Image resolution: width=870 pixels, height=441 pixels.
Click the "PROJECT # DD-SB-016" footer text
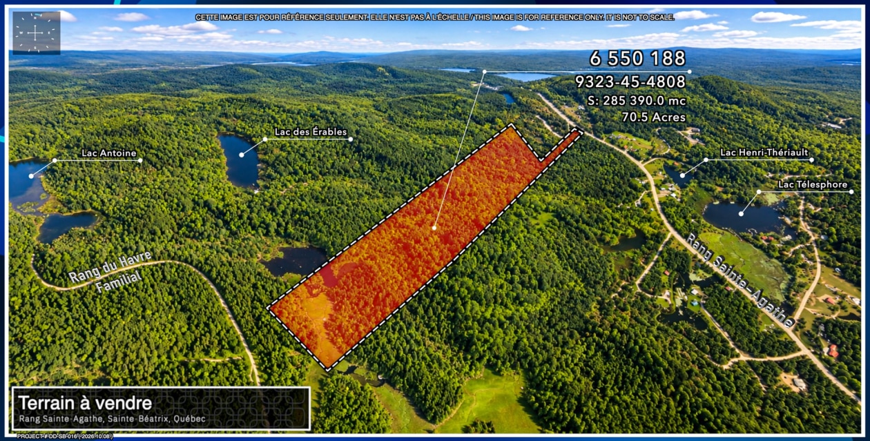[x=64, y=436]
